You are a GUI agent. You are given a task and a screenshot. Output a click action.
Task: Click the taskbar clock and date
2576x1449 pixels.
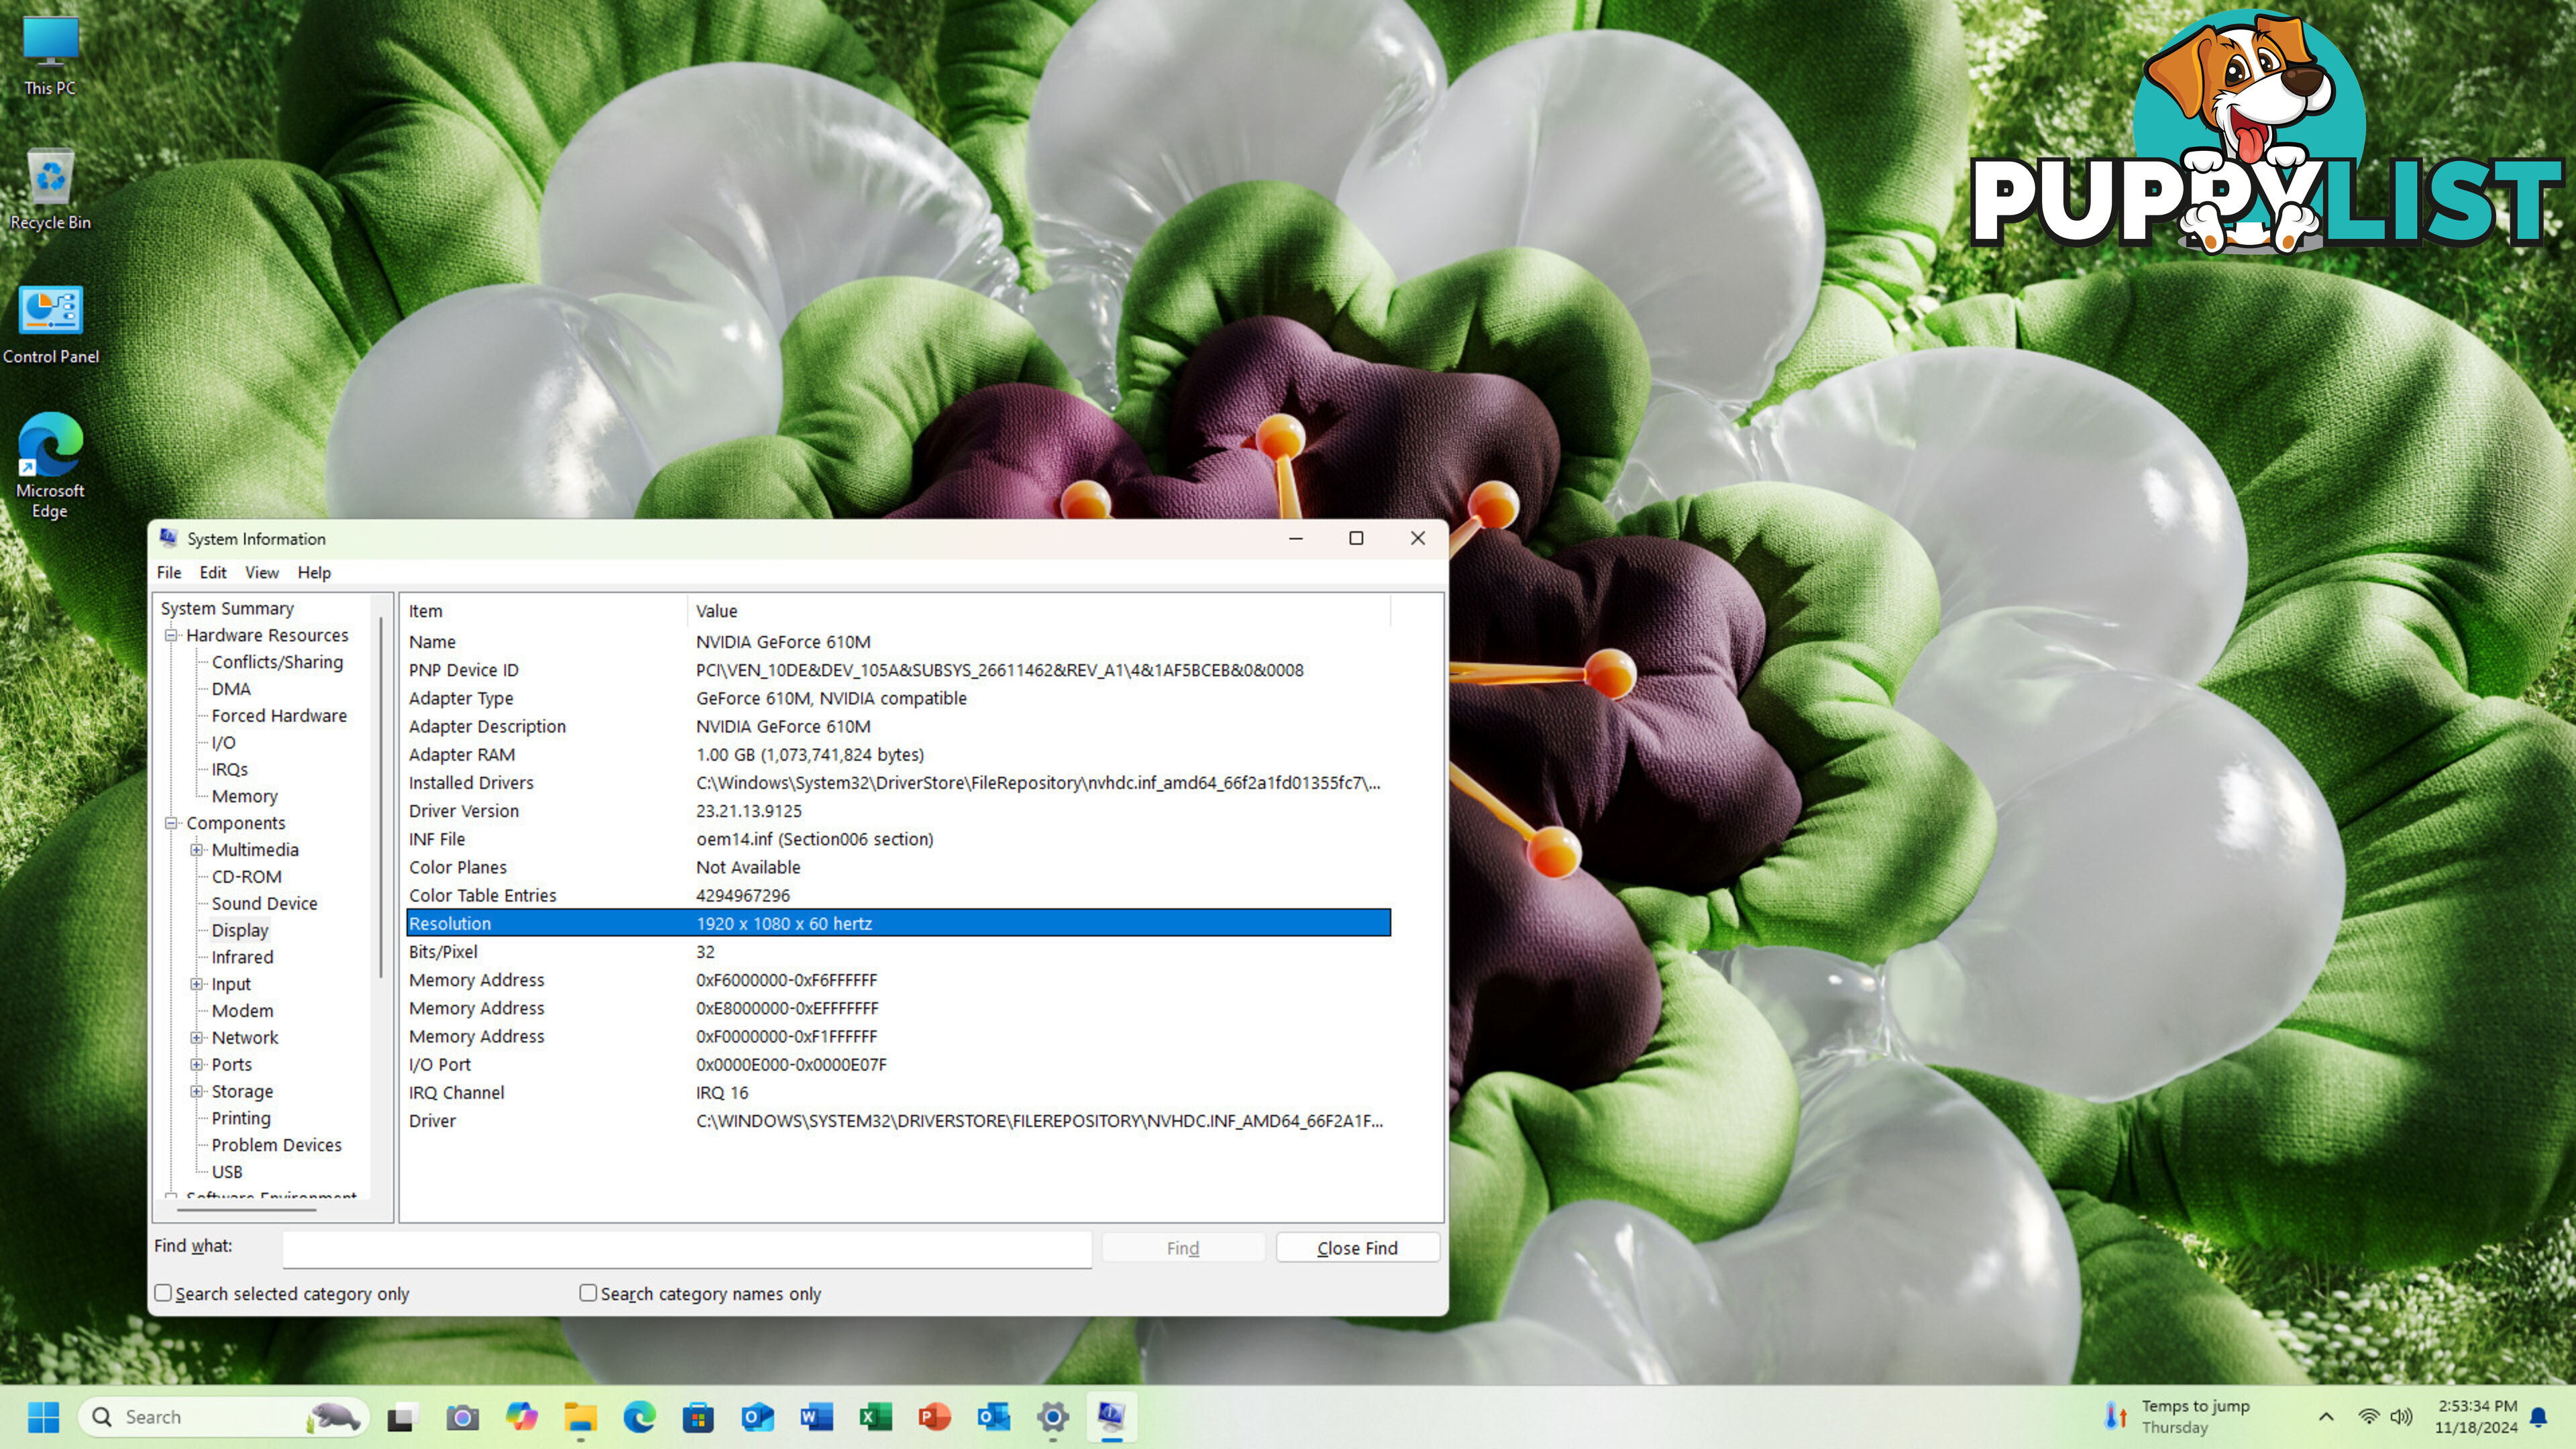(x=2476, y=1416)
